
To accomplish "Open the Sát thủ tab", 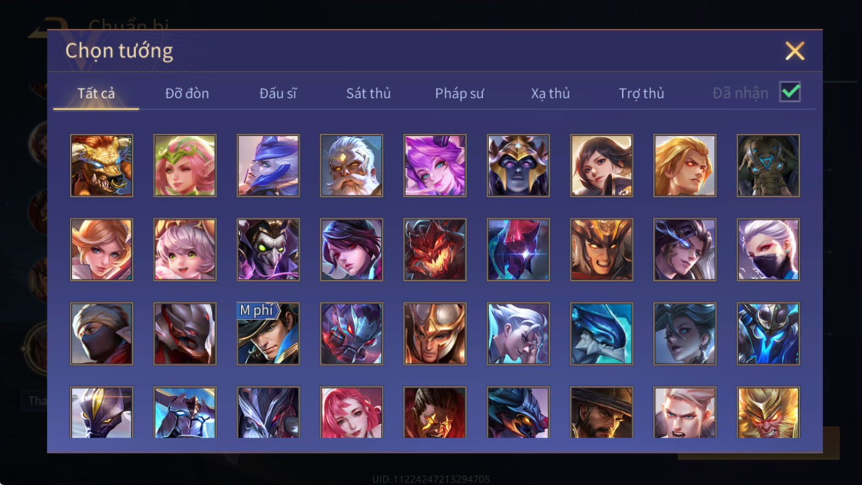I will [368, 94].
